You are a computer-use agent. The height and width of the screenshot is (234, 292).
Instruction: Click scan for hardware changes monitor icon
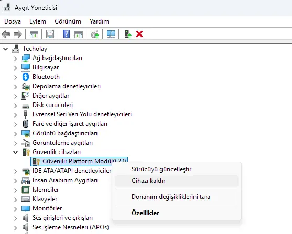111,34
